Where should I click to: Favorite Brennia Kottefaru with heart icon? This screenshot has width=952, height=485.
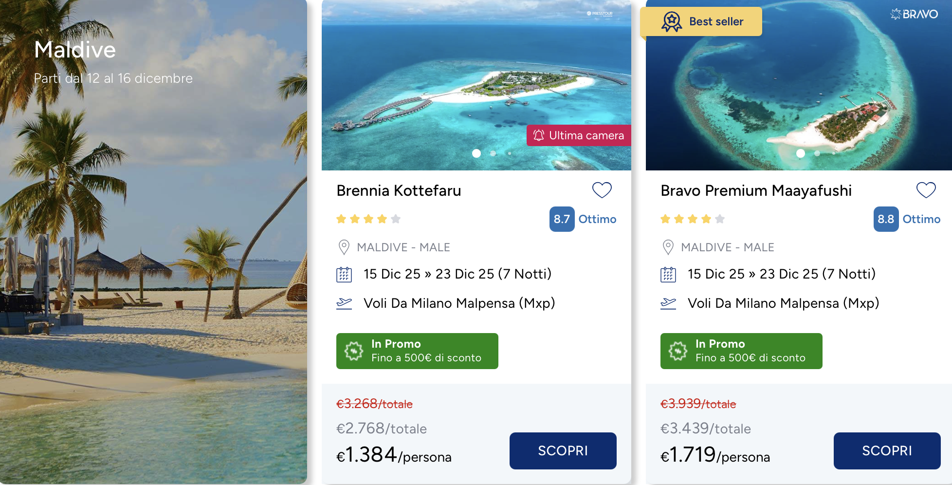point(602,190)
